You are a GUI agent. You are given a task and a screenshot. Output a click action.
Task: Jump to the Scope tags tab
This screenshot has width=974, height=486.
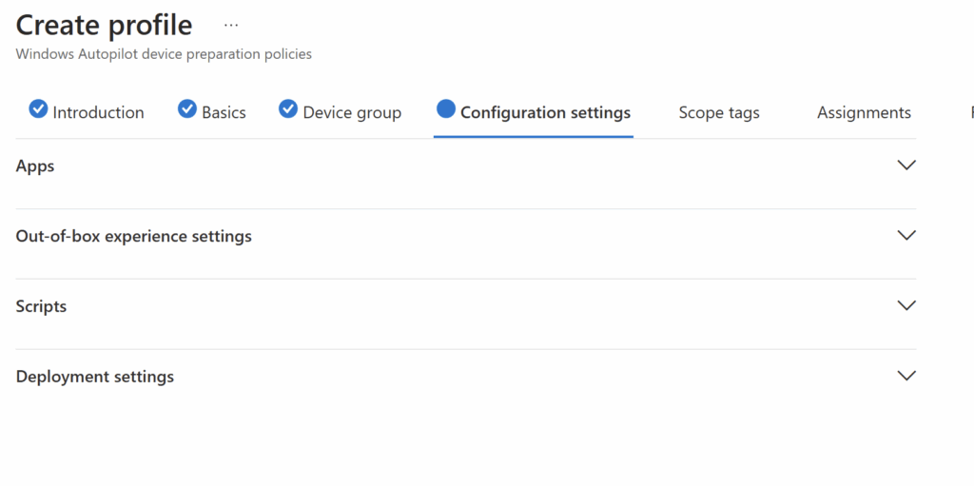coord(719,112)
